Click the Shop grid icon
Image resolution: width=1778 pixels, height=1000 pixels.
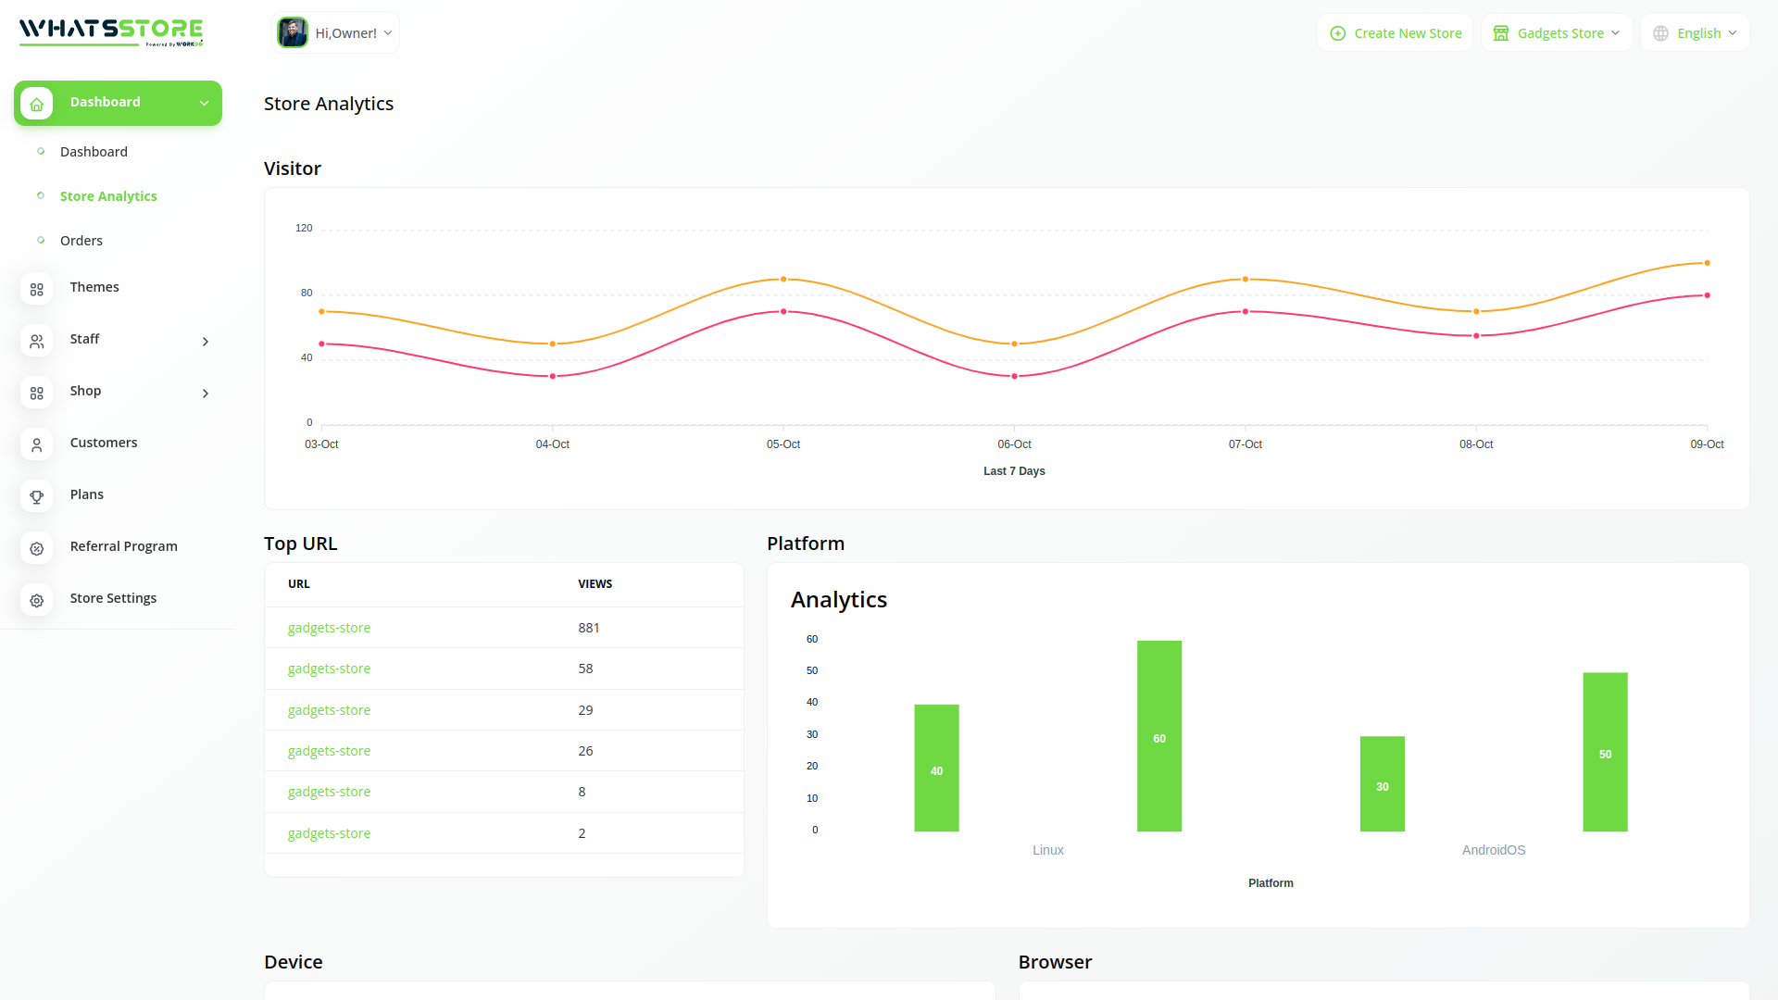(x=37, y=393)
